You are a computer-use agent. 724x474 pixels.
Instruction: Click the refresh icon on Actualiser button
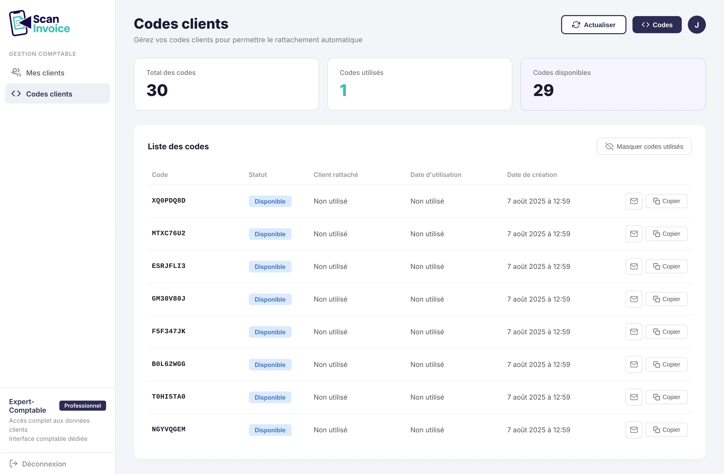(576, 25)
